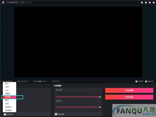Click the speaker audio level meter
The height and width of the screenshot is (117, 156).
(78, 93)
